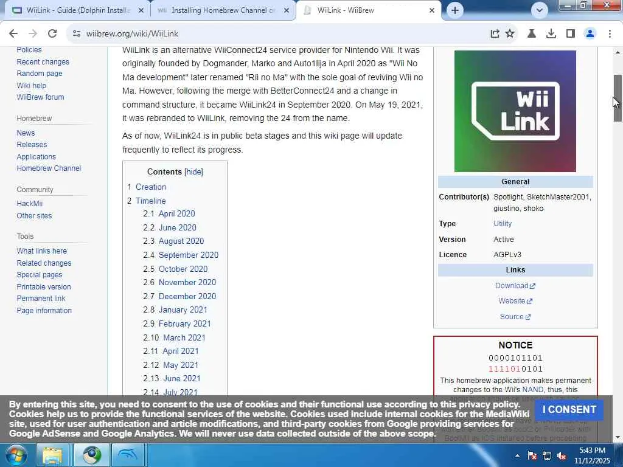Open the Chrome labs flask icon

[x=531, y=34]
